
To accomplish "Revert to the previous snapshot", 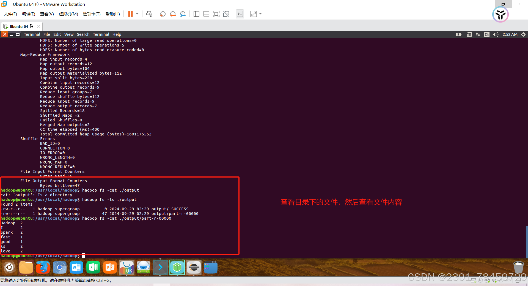I will click(173, 14).
